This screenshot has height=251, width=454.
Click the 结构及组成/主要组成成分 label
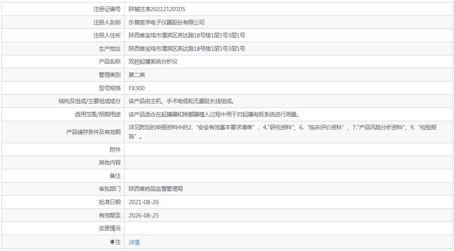[x=89, y=101]
